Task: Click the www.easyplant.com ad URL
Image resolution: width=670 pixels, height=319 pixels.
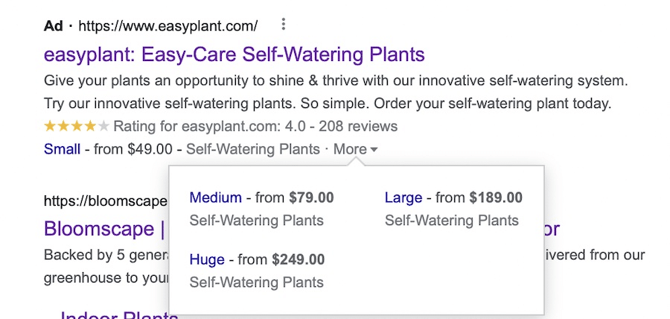Action: click(x=167, y=26)
